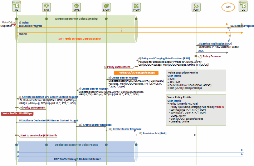Select the terminating UE phone icon

[243, 7]
